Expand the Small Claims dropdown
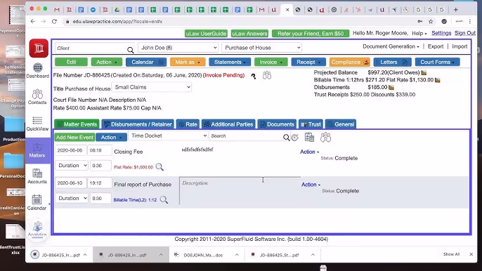 tap(152, 87)
